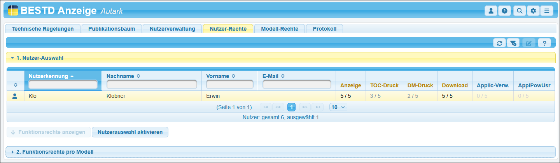Image resolution: width=560 pixels, height=163 pixels.
Task: Click page 1 in the paginator
Action: 291,107
